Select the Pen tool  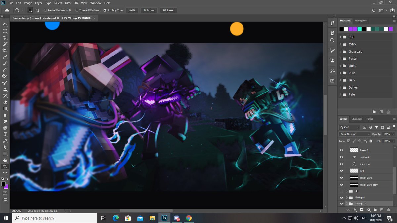point(5,141)
